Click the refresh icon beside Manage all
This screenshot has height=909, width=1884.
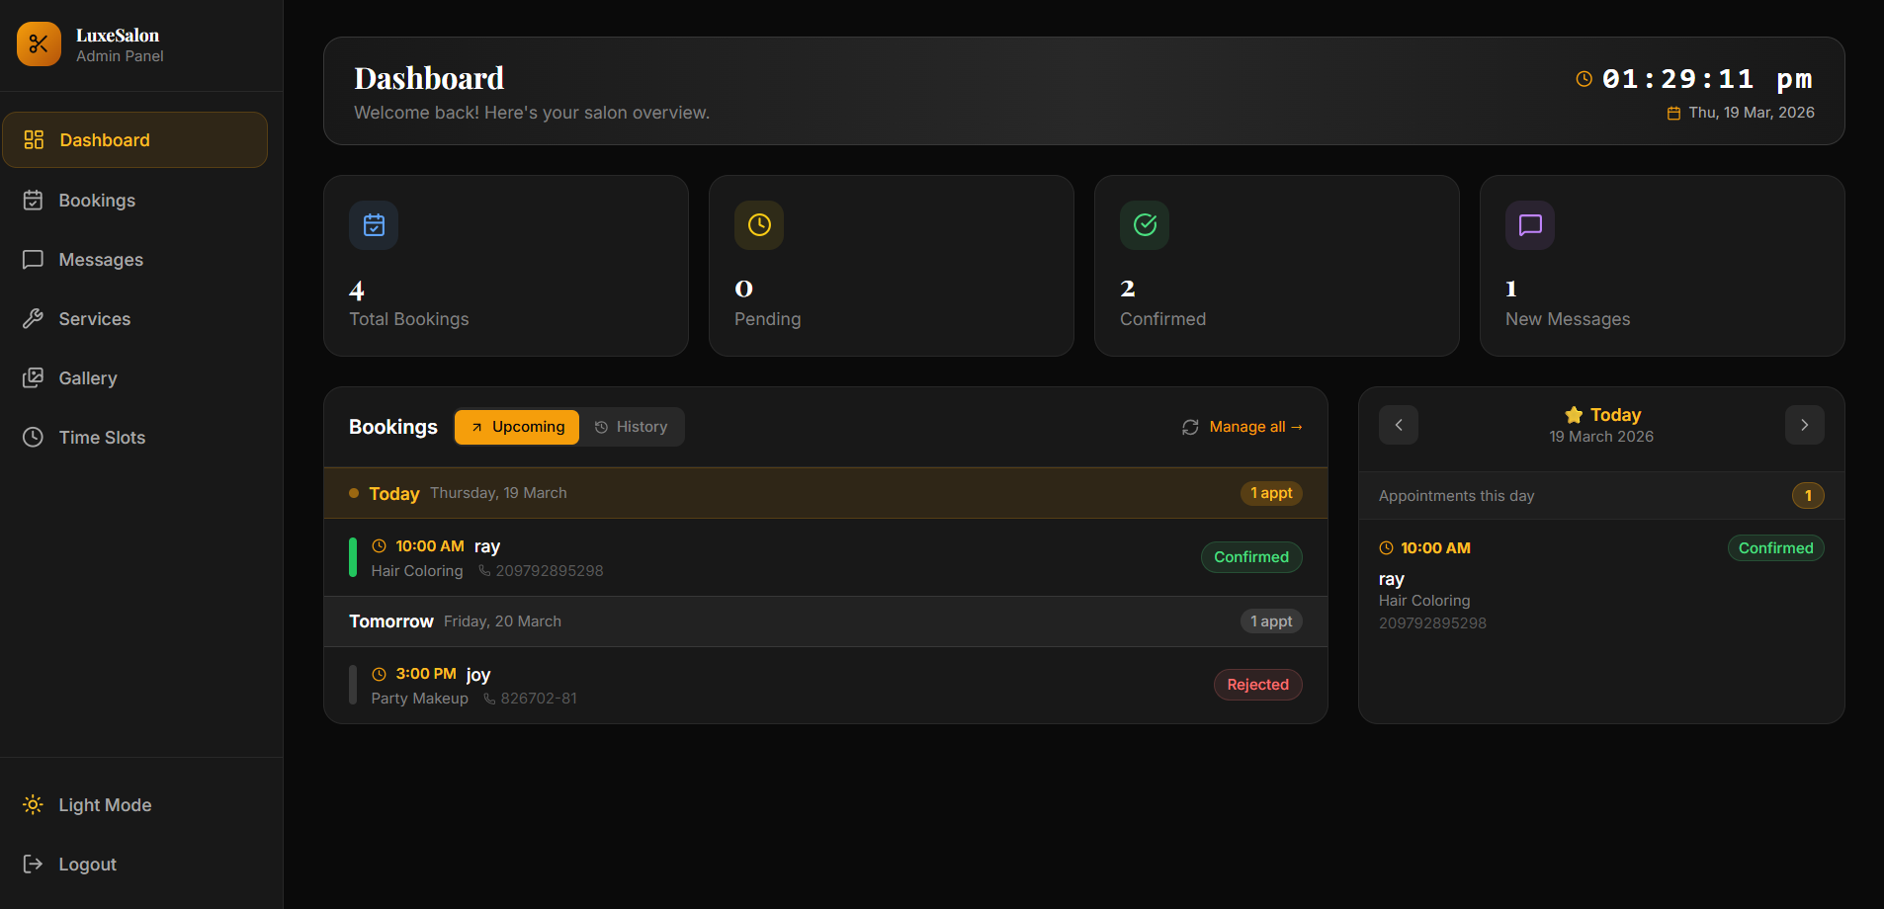(1190, 427)
